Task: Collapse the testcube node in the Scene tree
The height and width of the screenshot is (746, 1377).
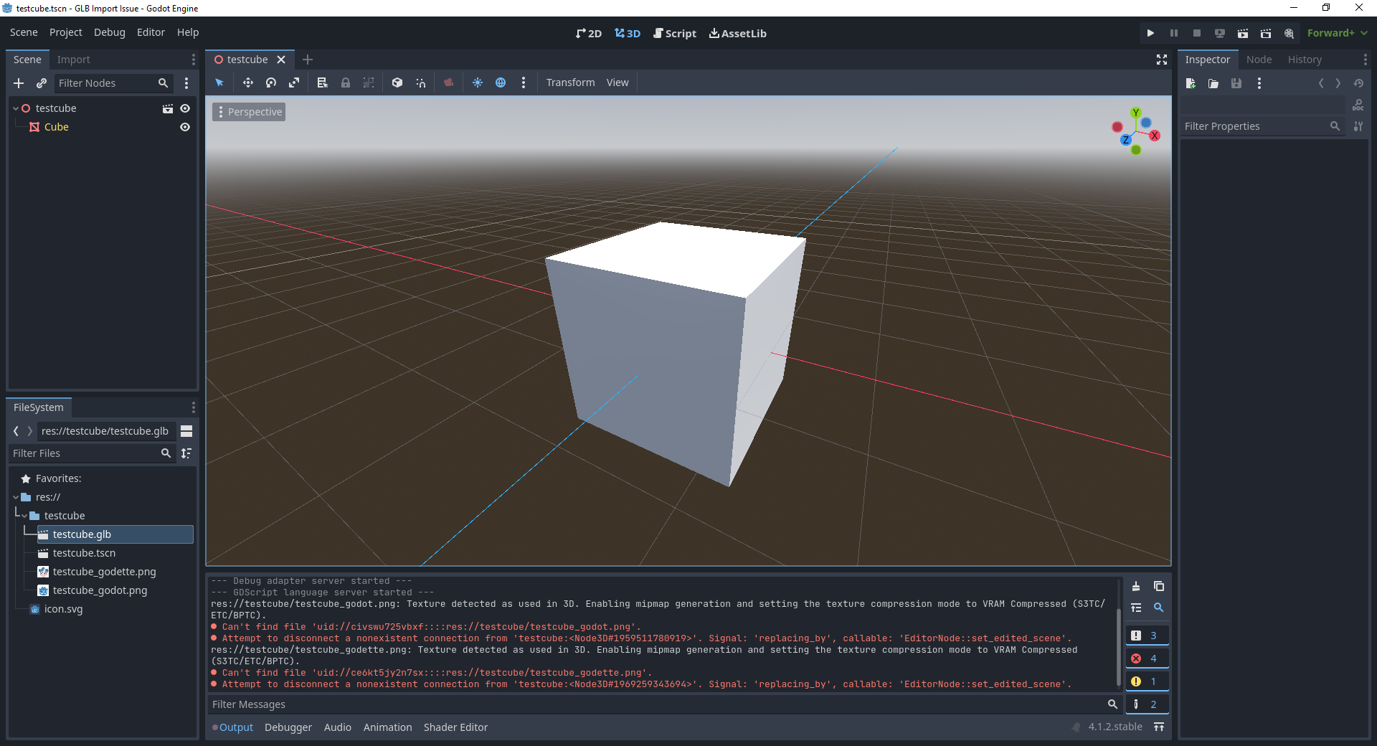Action: point(16,108)
